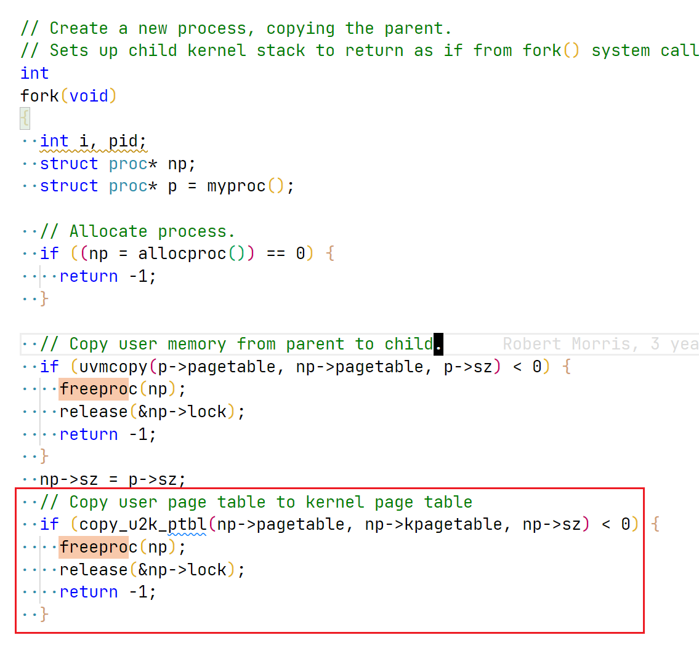Click the "// Allocate process." comment
The image size is (699, 651).
[x=138, y=231]
